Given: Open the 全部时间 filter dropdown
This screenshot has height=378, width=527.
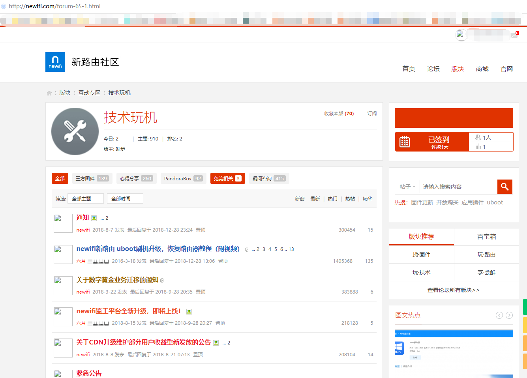Looking at the screenshot, I should (x=125, y=198).
